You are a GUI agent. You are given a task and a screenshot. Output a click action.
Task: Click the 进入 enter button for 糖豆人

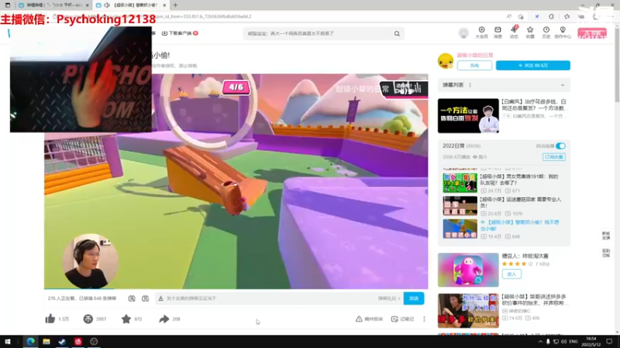[x=511, y=275]
